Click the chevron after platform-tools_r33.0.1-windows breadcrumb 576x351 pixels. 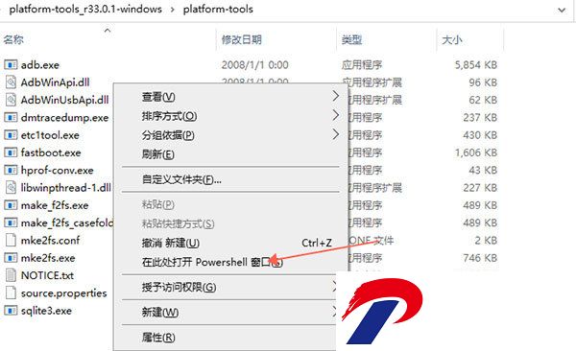tap(172, 10)
